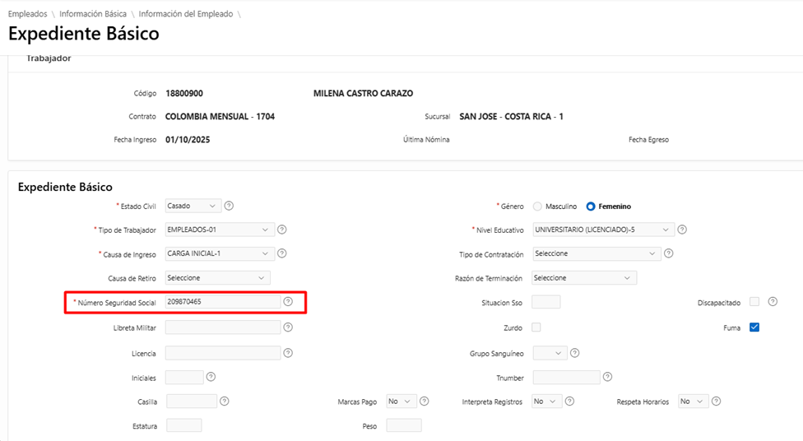The height and width of the screenshot is (441, 803).
Task: Click help icon next to Estado Civil
Action: tap(230, 206)
